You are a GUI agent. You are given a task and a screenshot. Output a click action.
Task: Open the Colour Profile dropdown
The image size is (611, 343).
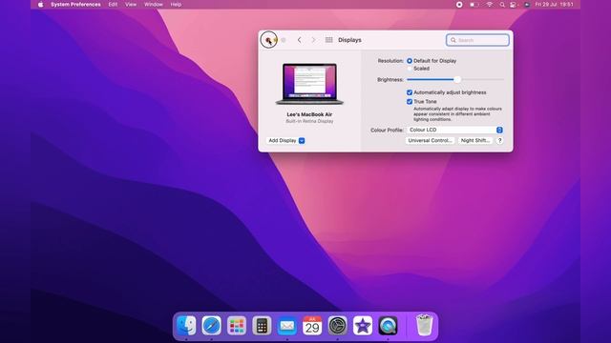point(454,130)
